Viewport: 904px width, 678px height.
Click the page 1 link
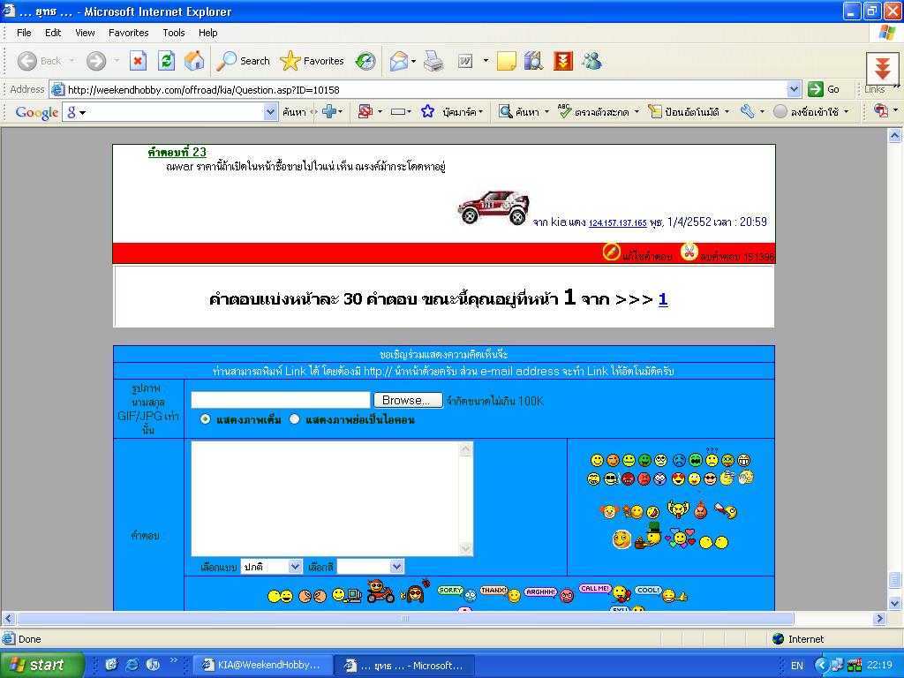(x=663, y=299)
